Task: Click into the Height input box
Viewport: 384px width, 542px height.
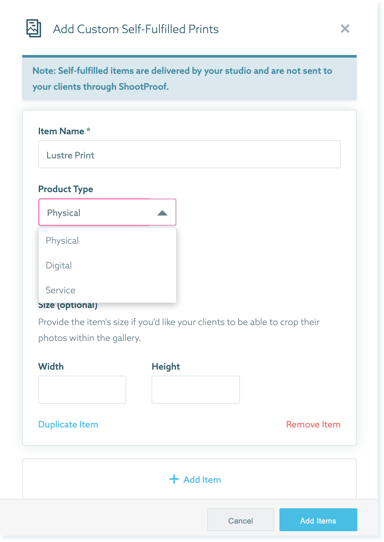Action: point(196,390)
